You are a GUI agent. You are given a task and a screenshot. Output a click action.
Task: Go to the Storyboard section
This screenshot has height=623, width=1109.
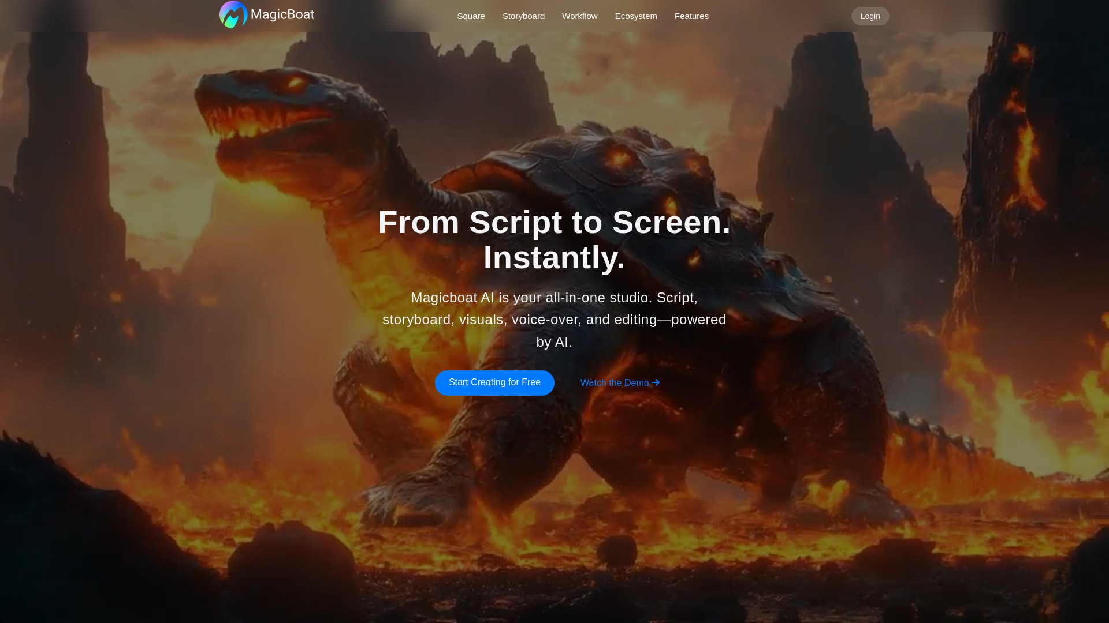pos(523,16)
